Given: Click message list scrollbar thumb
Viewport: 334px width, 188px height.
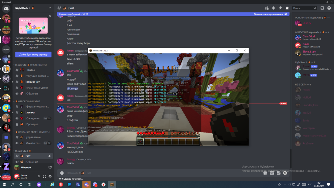Looking at the screenshot, I should click(x=290, y=159).
